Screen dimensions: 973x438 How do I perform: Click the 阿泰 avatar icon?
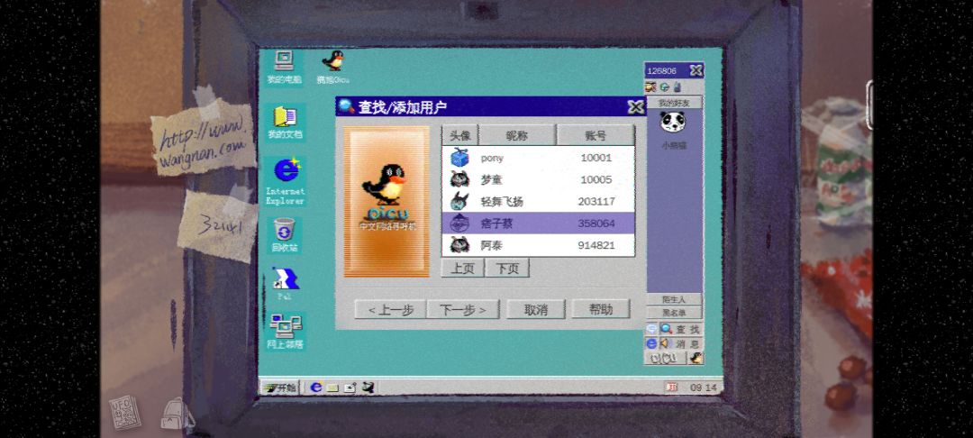pyautogui.click(x=459, y=244)
